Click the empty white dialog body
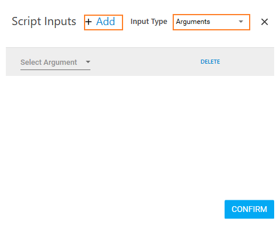Screen dimensions: 280x226 (x=140, y=136)
